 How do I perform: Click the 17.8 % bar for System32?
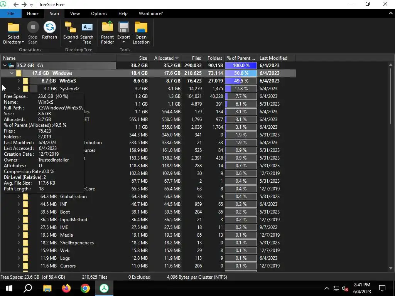tap(241, 89)
